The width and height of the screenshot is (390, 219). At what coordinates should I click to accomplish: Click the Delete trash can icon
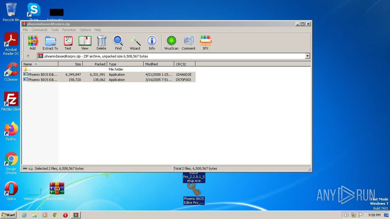(101, 43)
